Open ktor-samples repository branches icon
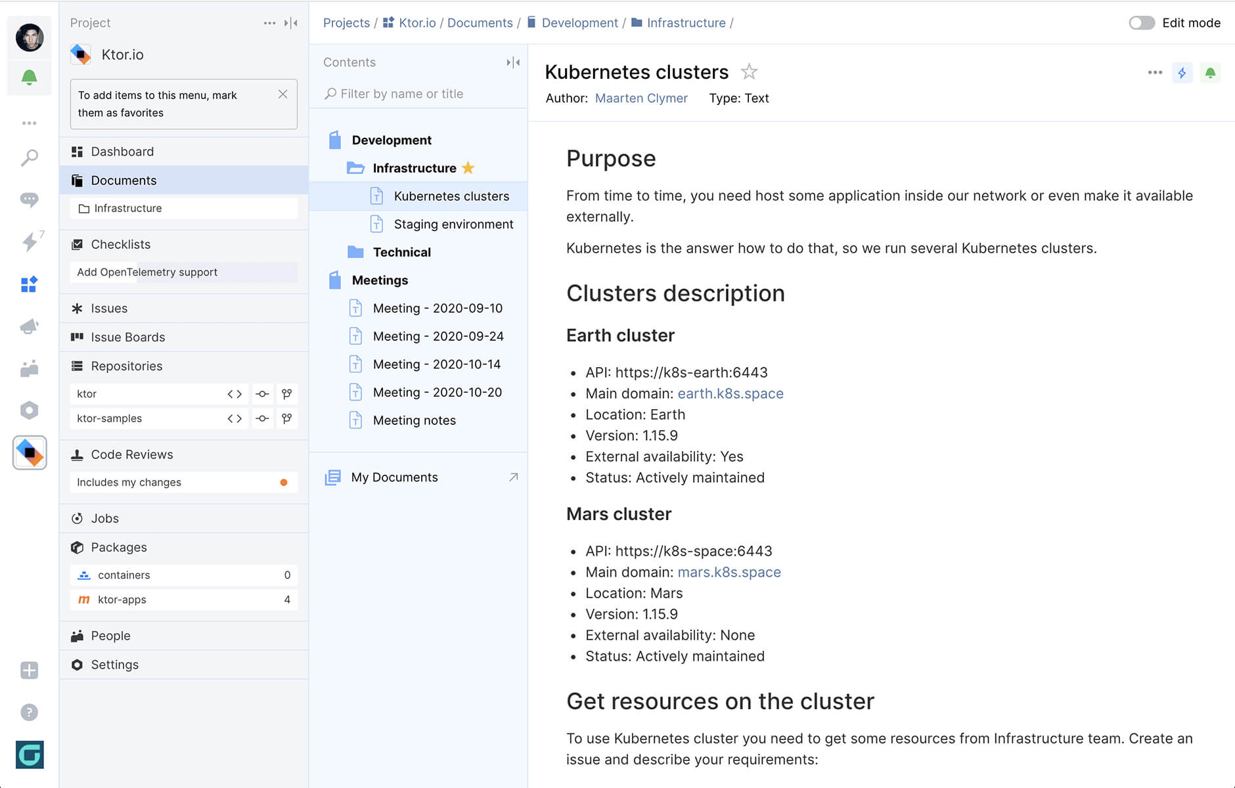Image resolution: width=1235 pixels, height=788 pixels. coord(286,418)
